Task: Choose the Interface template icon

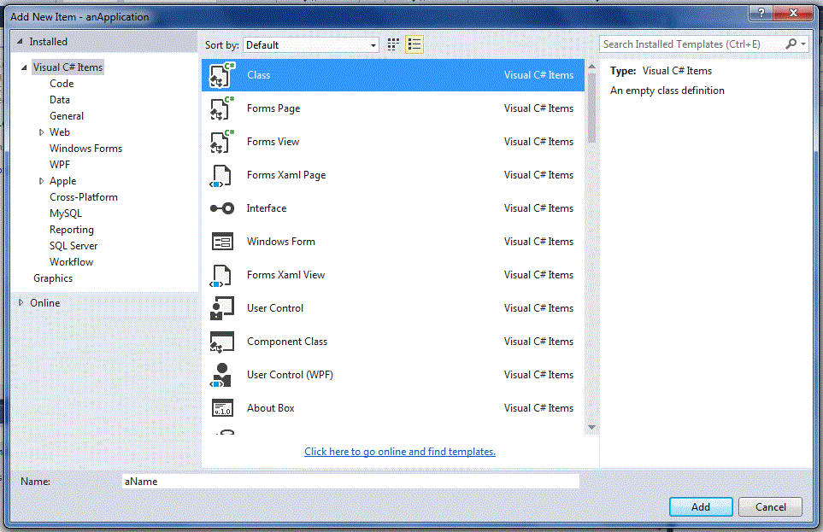Action: click(x=222, y=208)
